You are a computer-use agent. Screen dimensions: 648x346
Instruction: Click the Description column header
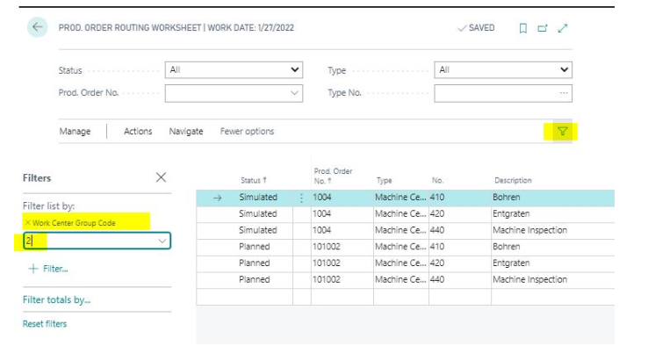[x=513, y=180]
